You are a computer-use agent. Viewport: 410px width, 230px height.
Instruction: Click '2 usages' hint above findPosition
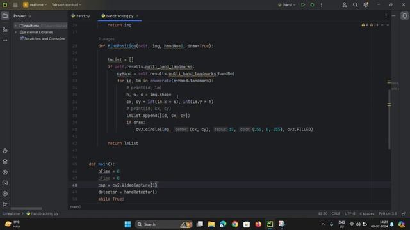pos(106,39)
